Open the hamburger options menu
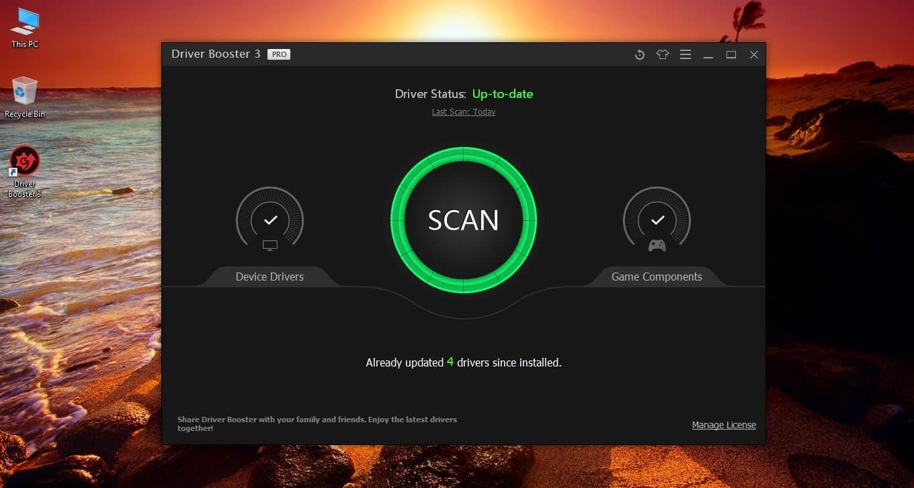 685,55
